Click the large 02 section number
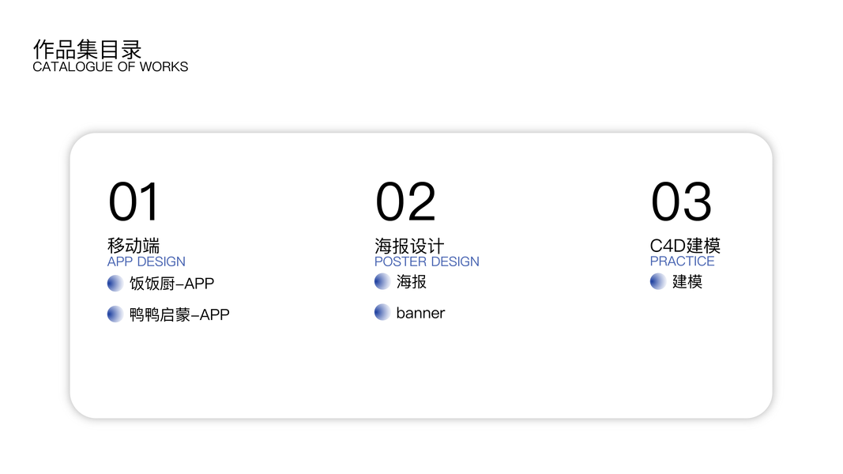Screen dimensions: 843x474 click(405, 201)
